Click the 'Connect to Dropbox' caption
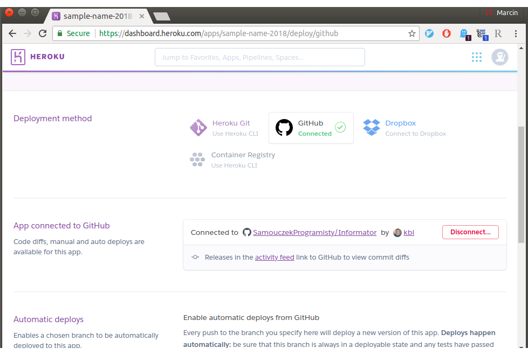Image resolution: width=528 pixels, height=355 pixels. (415, 134)
